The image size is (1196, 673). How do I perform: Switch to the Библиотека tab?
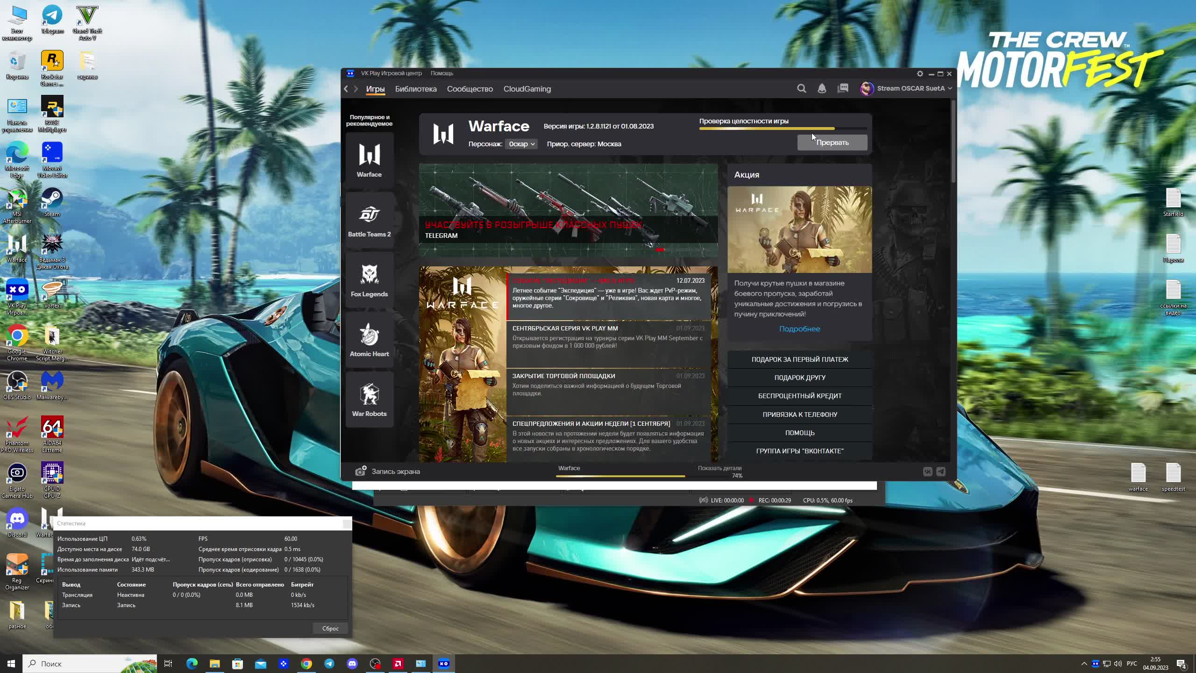point(416,89)
